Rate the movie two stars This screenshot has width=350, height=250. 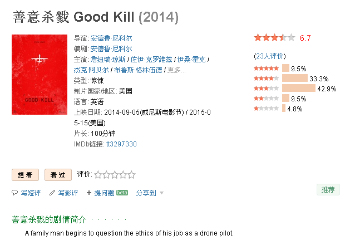coord(106,175)
